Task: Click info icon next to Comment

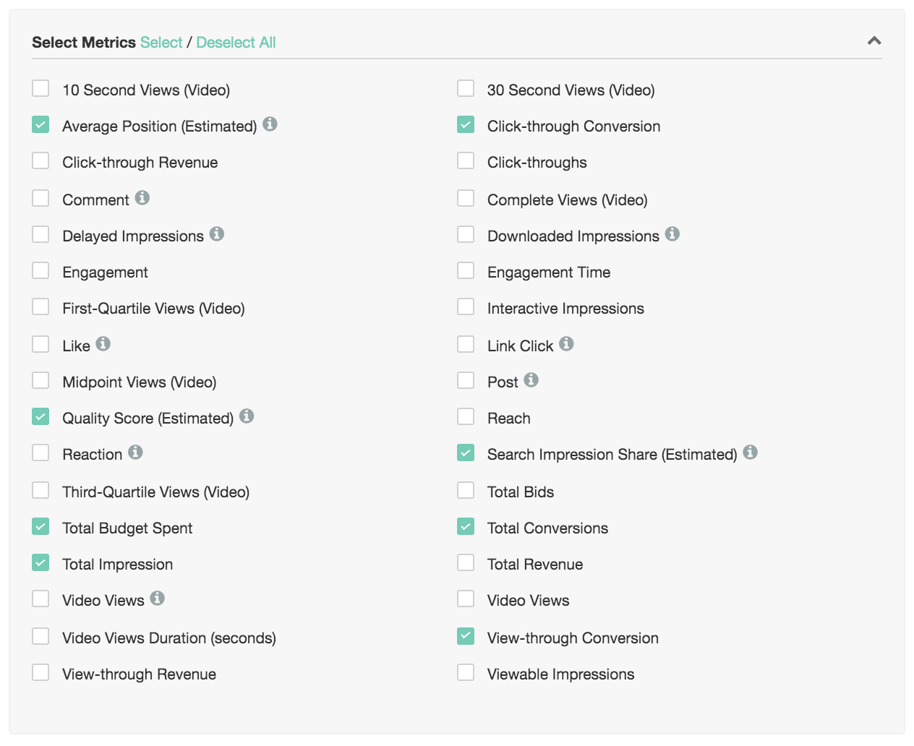Action: pyautogui.click(x=142, y=198)
